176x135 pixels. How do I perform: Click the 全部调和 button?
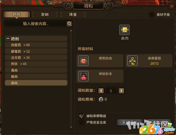(x=130, y=122)
